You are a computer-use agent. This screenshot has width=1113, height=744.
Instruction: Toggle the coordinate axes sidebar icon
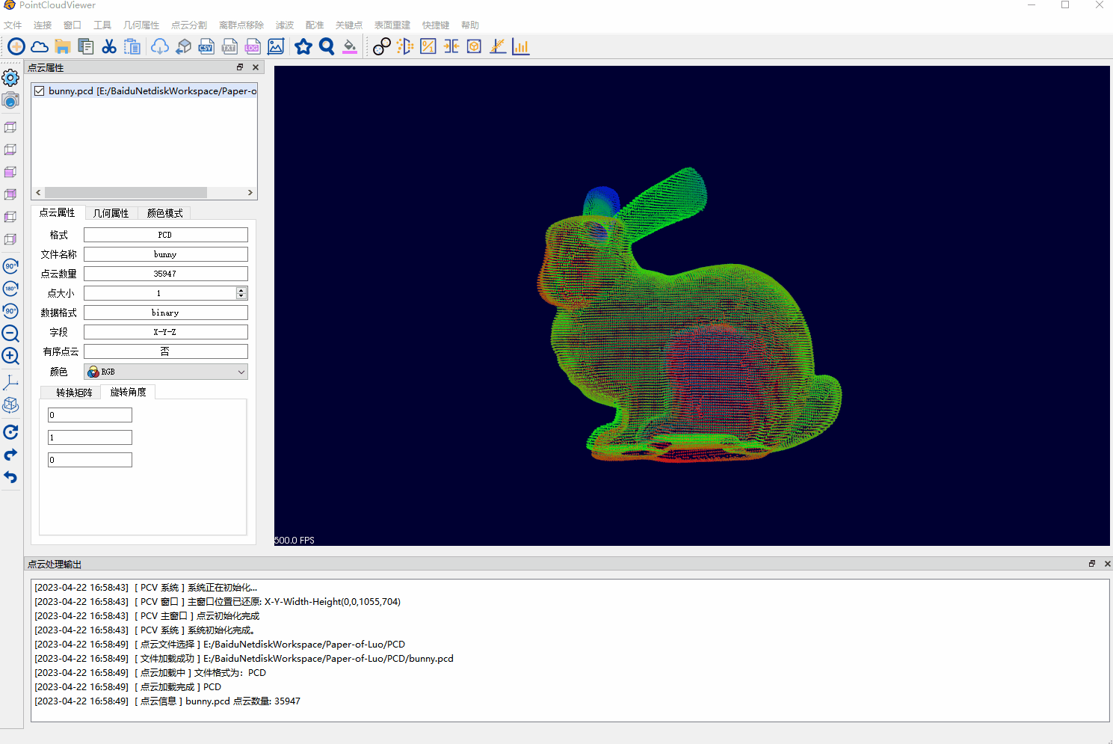tap(10, 383)
